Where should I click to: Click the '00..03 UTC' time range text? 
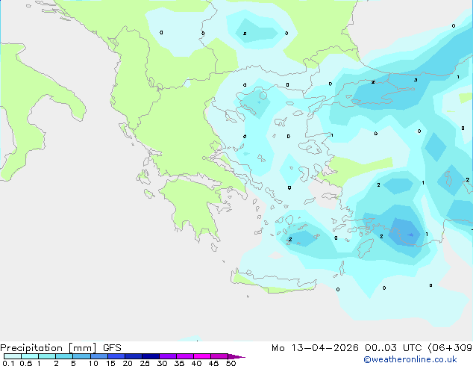(x=392, y=348)
